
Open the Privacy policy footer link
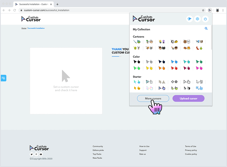[x=191, y=150]
